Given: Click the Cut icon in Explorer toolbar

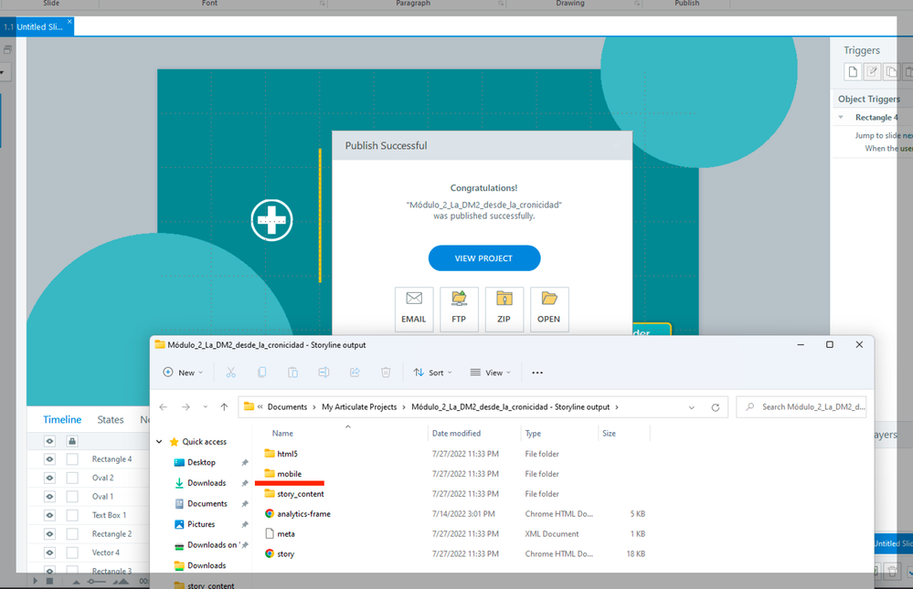Looking at the screenshot, I should [230, 373].
